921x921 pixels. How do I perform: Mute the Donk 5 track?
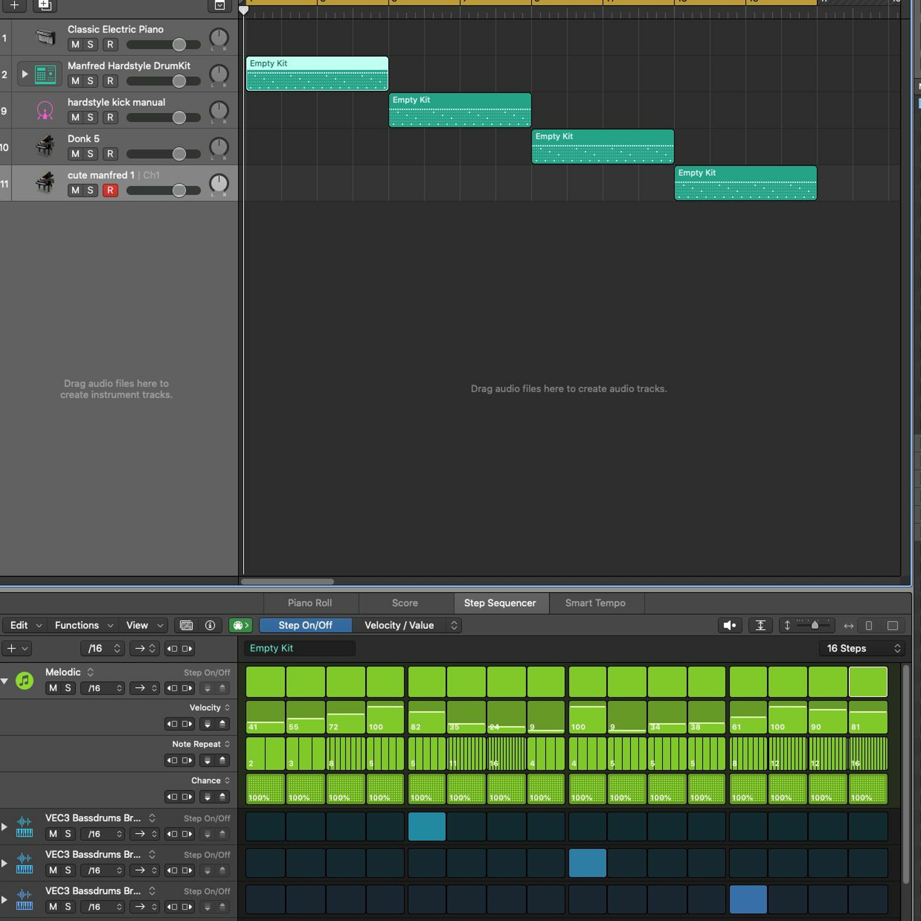(x=75, y=153)
